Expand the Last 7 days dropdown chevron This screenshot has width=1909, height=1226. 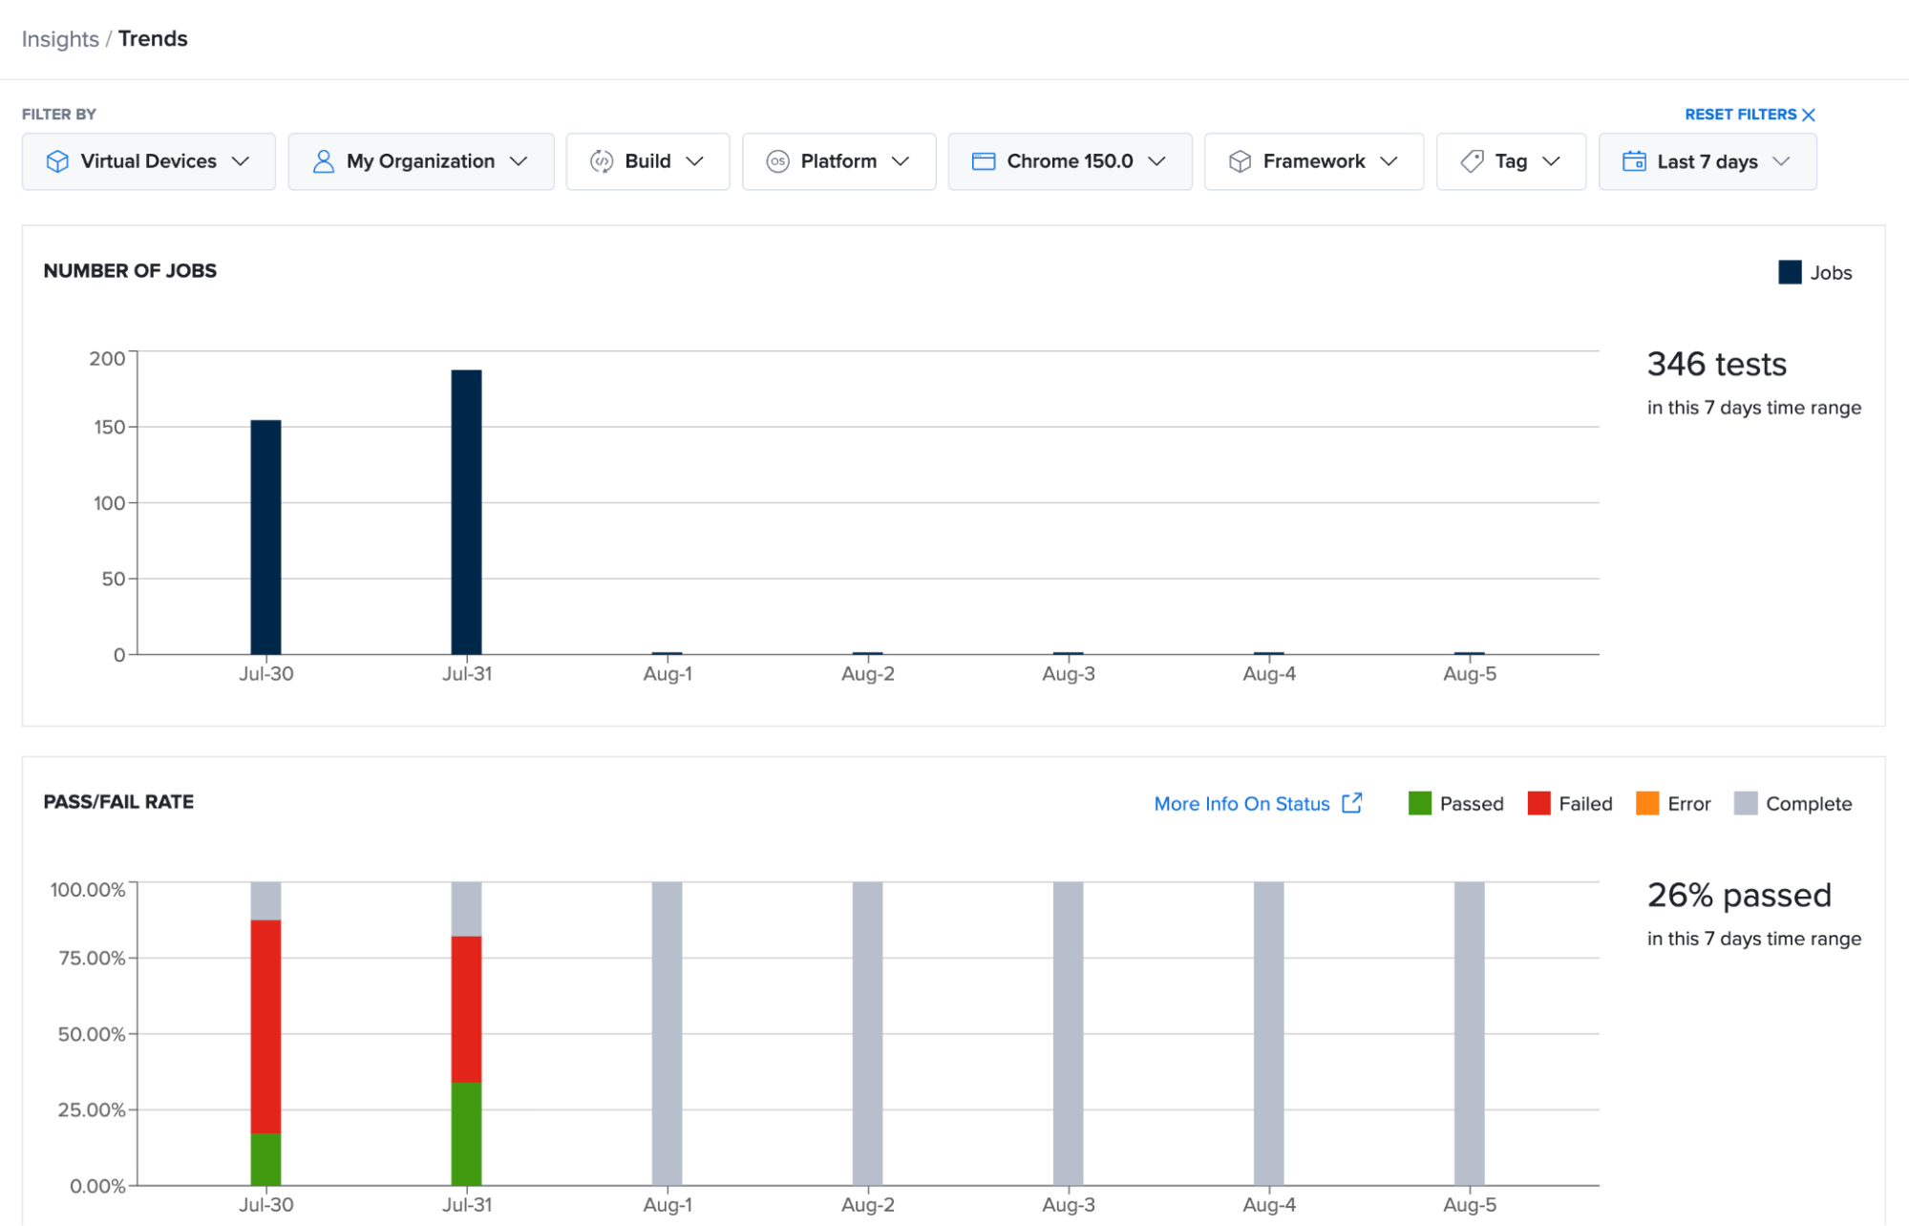pyautogui.click(x=1781, y=161)
